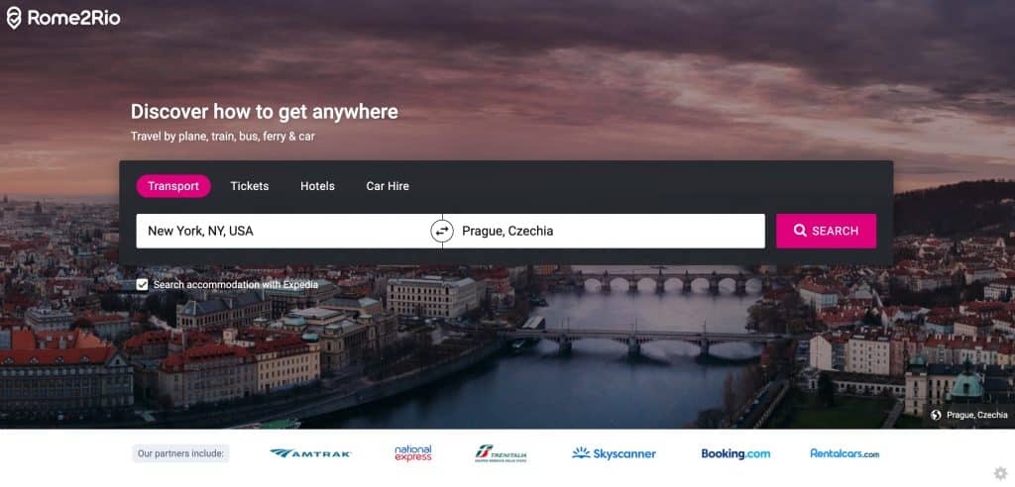Open settings gear icon at bottom right
This screenshot has height=487, width=1015.
[x=1001, y=473]
